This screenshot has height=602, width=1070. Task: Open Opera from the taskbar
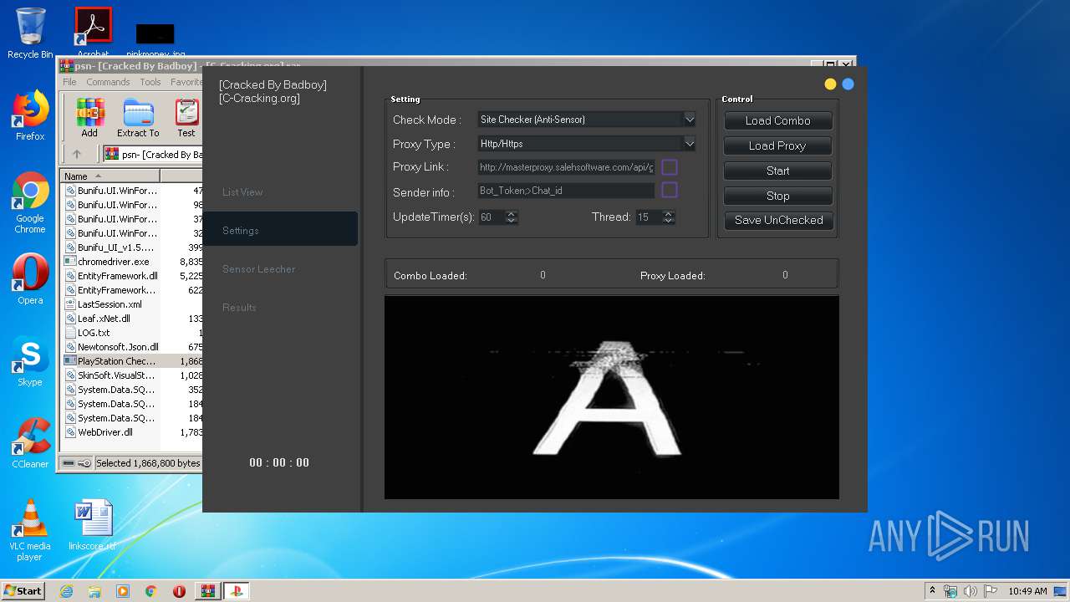[179, 591]
